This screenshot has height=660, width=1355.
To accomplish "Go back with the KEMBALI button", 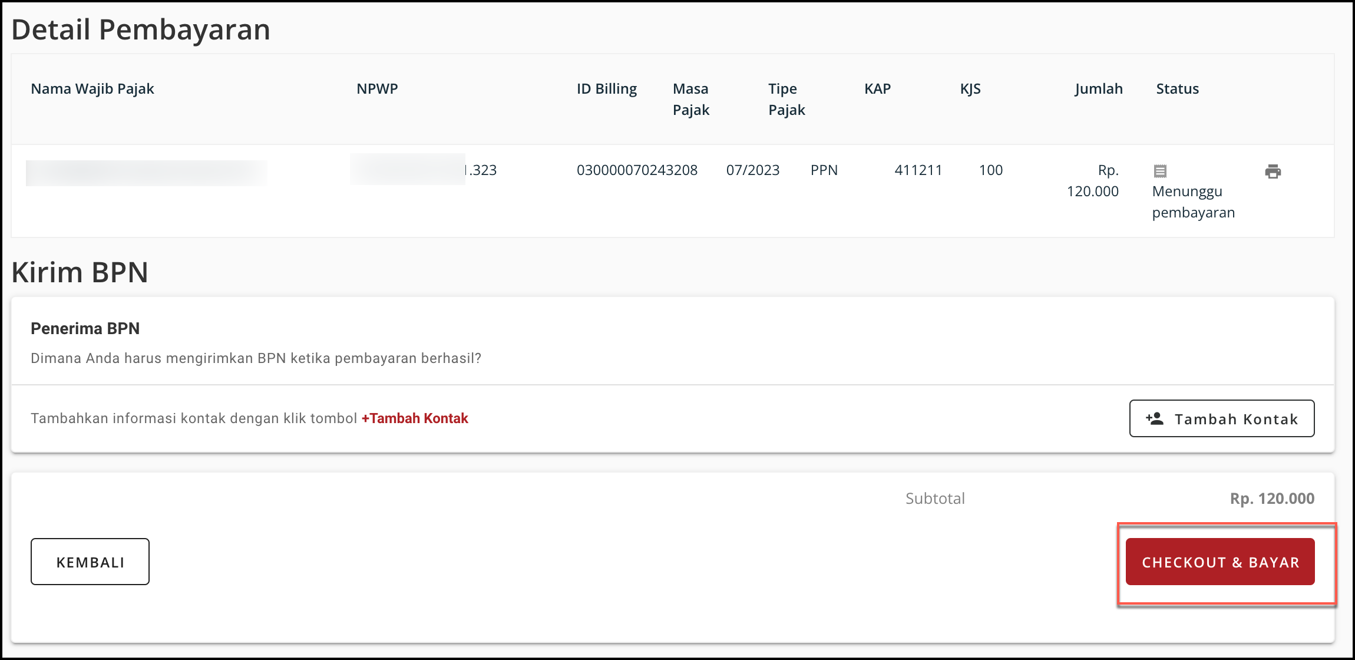I will coord(90,562).
